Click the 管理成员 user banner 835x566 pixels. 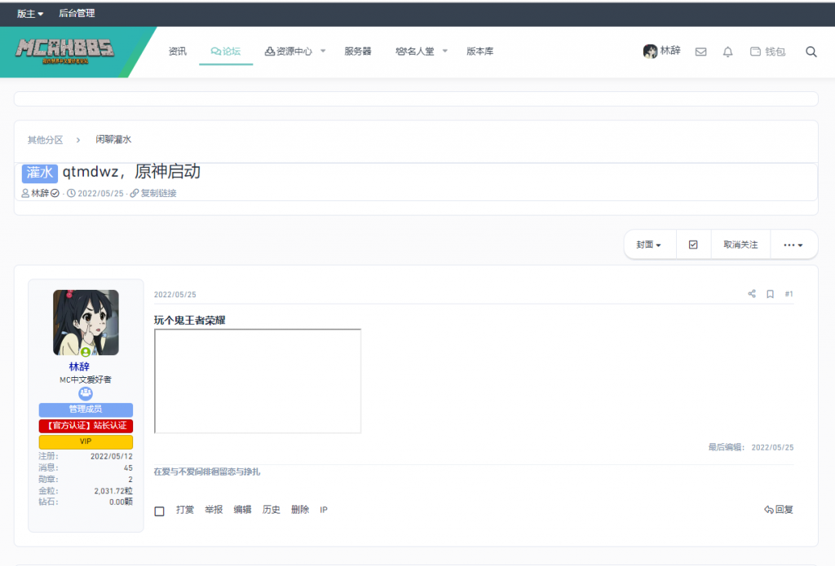pos(86,410)
